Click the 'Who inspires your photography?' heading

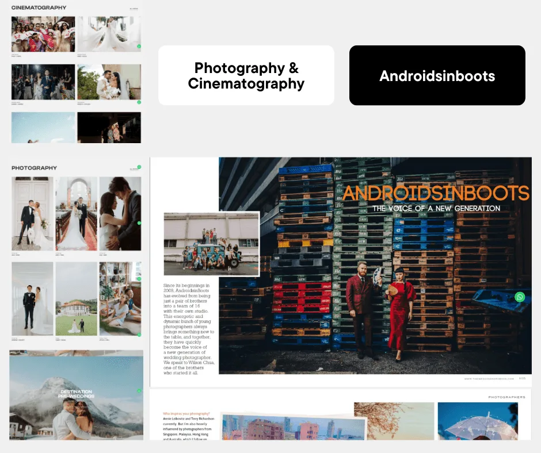pyautogui.click(x=186, y=414)
